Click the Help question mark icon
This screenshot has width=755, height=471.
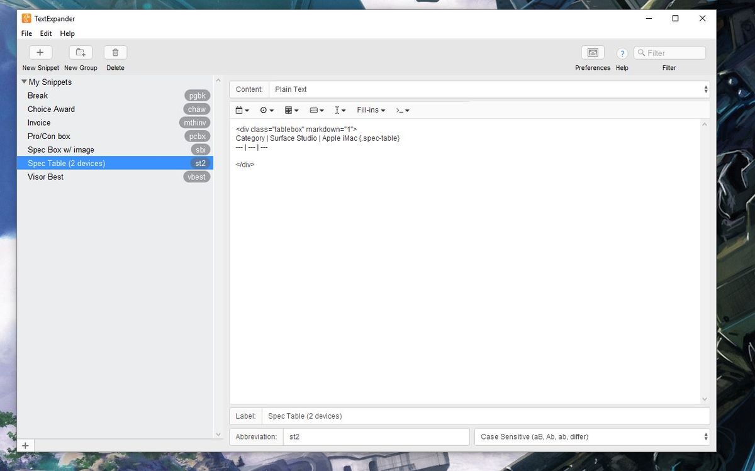pyautogui.click(x=622, y=53)
